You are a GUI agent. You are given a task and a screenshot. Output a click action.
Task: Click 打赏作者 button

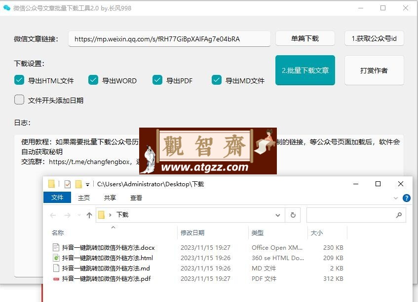coord(374,70)
